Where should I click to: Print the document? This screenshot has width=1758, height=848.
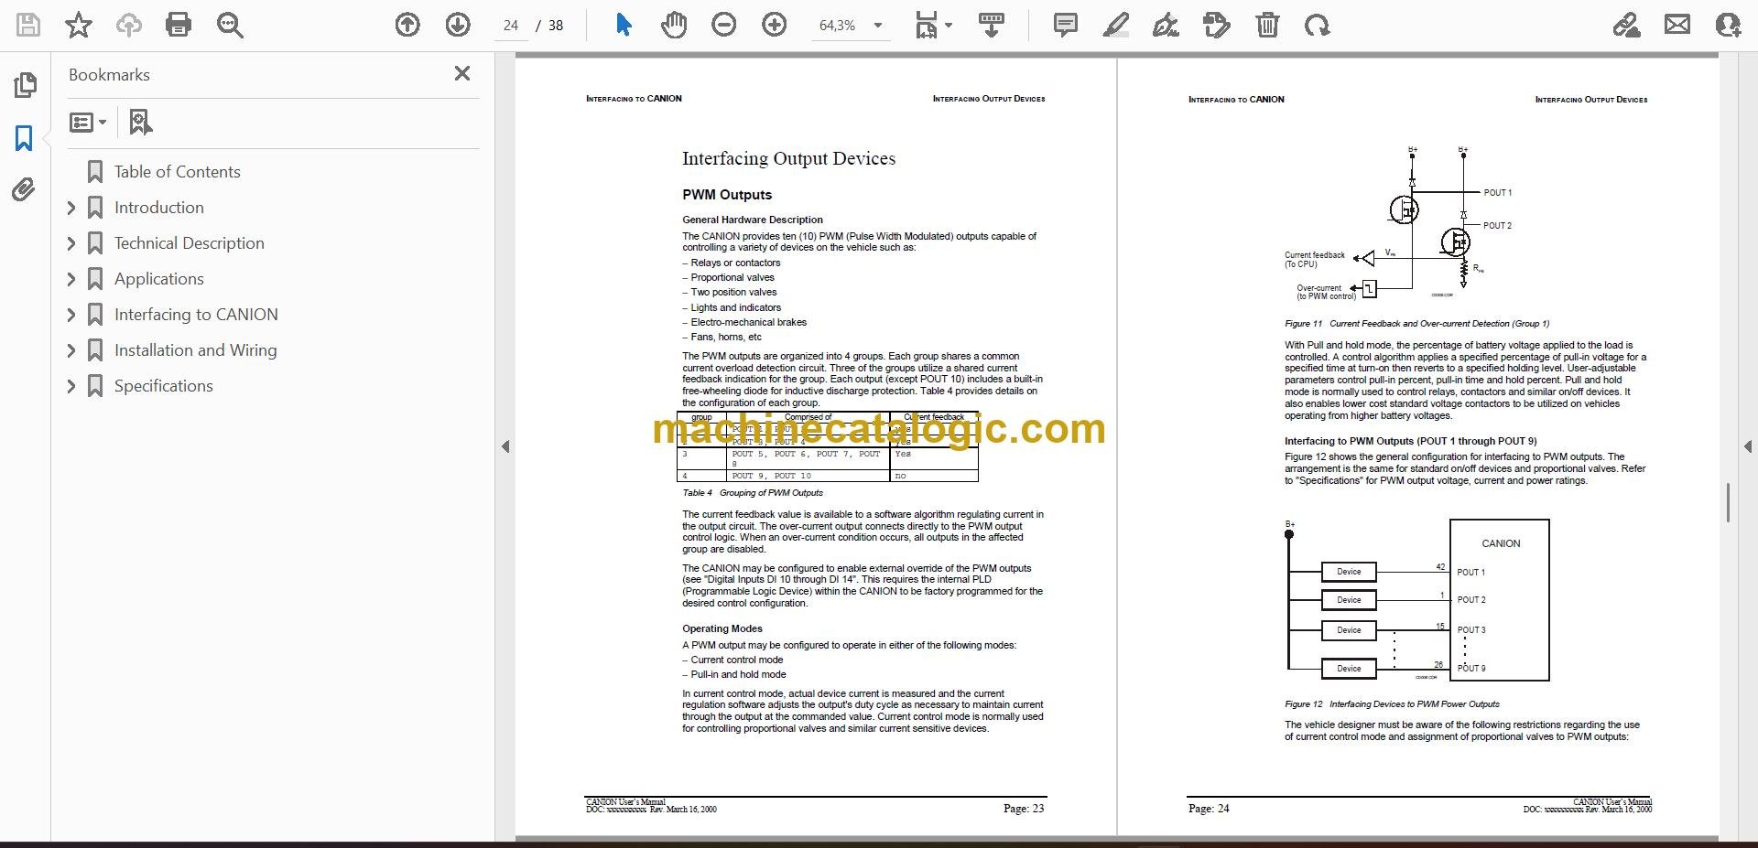point(179,25)
